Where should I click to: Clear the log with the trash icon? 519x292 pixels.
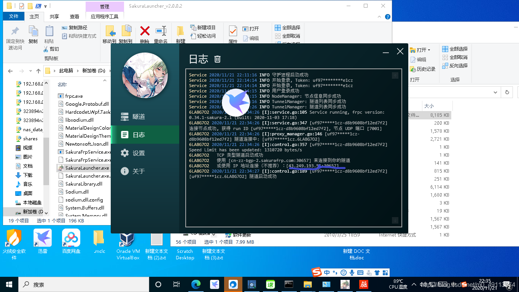217,59
